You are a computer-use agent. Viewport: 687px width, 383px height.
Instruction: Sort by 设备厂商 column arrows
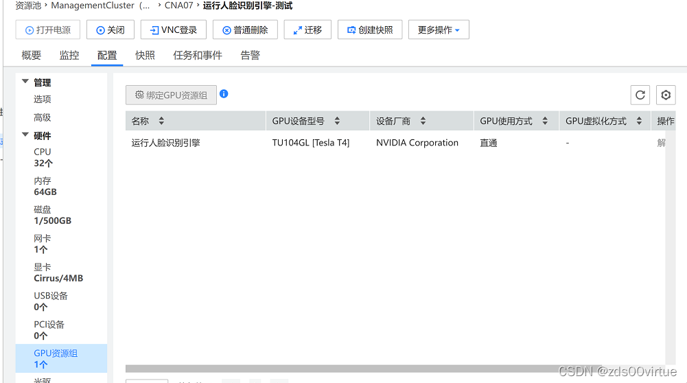point(423,121)
